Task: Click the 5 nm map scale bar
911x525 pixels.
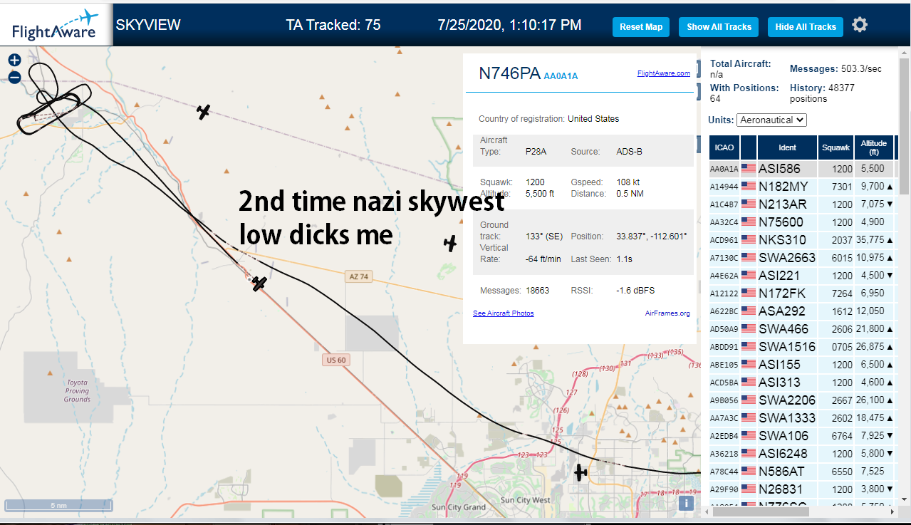Action: [x=58, y=505]
